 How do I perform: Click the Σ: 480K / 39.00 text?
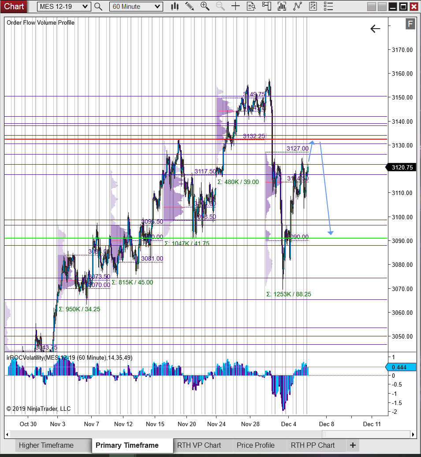point(238,182)
